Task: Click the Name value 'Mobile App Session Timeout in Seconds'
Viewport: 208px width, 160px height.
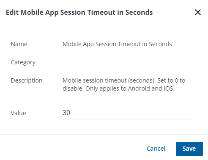Action: click(117, 44)
